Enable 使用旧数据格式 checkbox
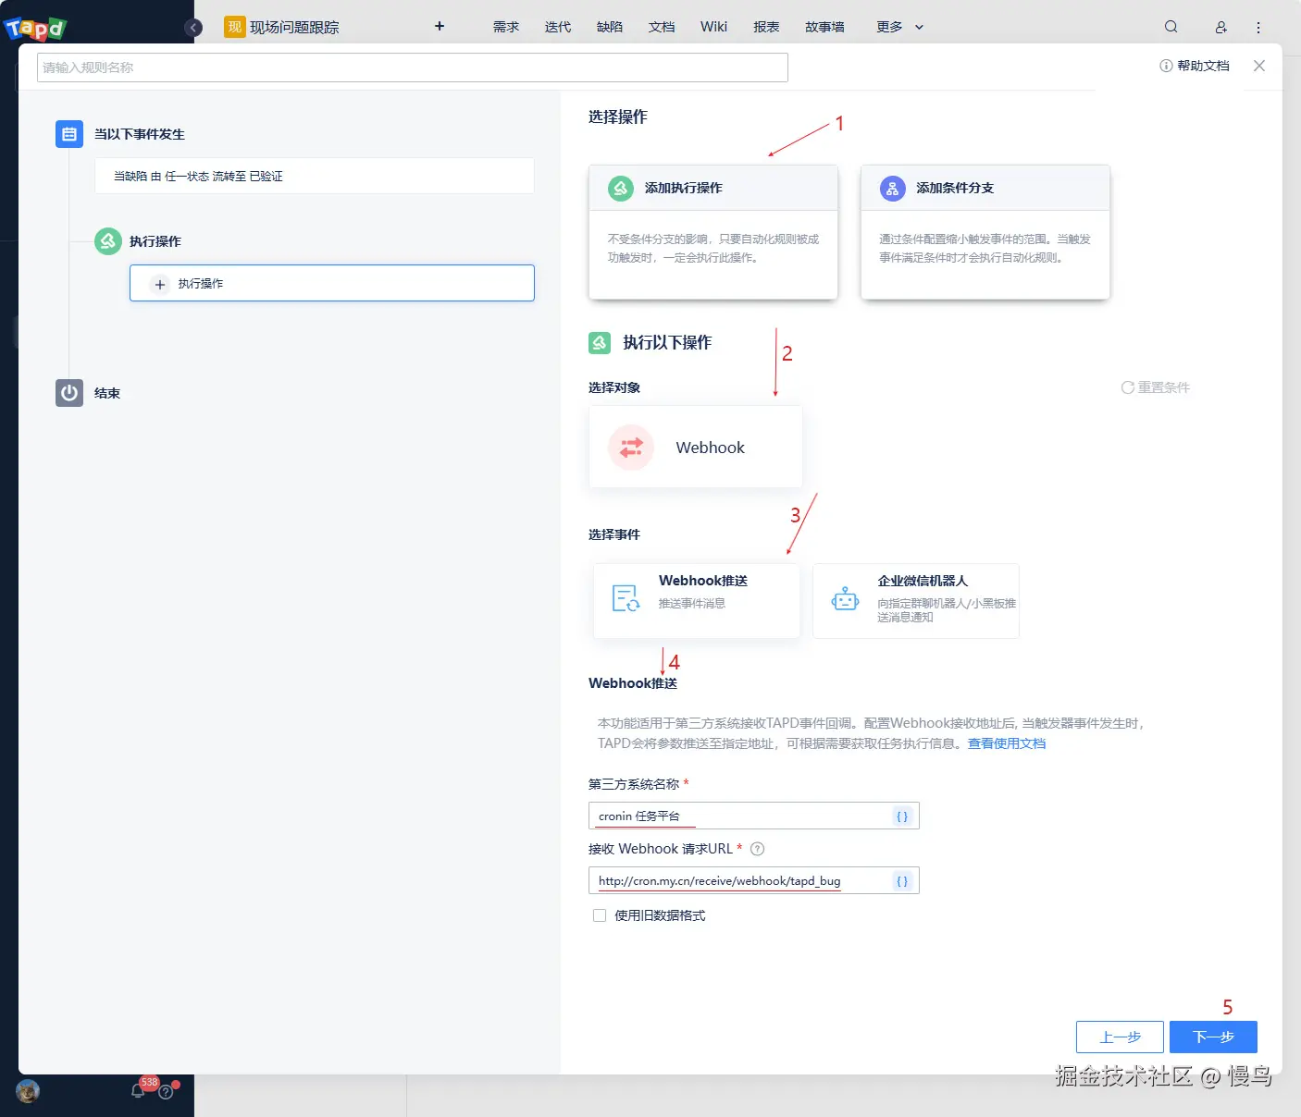 [x=600, y=914]
